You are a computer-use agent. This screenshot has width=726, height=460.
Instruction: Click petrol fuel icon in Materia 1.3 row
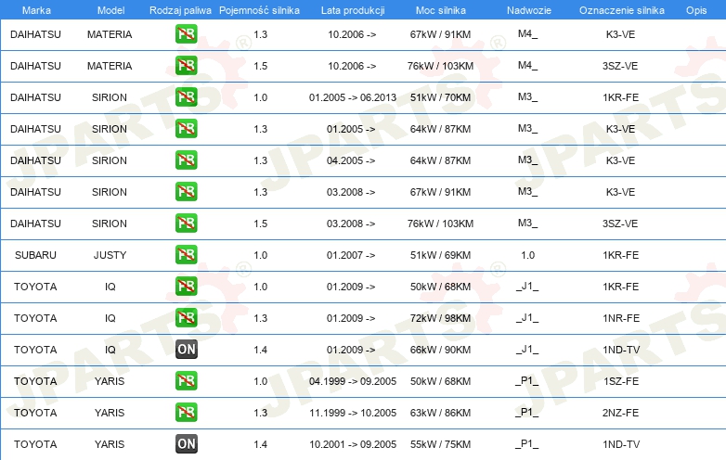click(186, 34)
